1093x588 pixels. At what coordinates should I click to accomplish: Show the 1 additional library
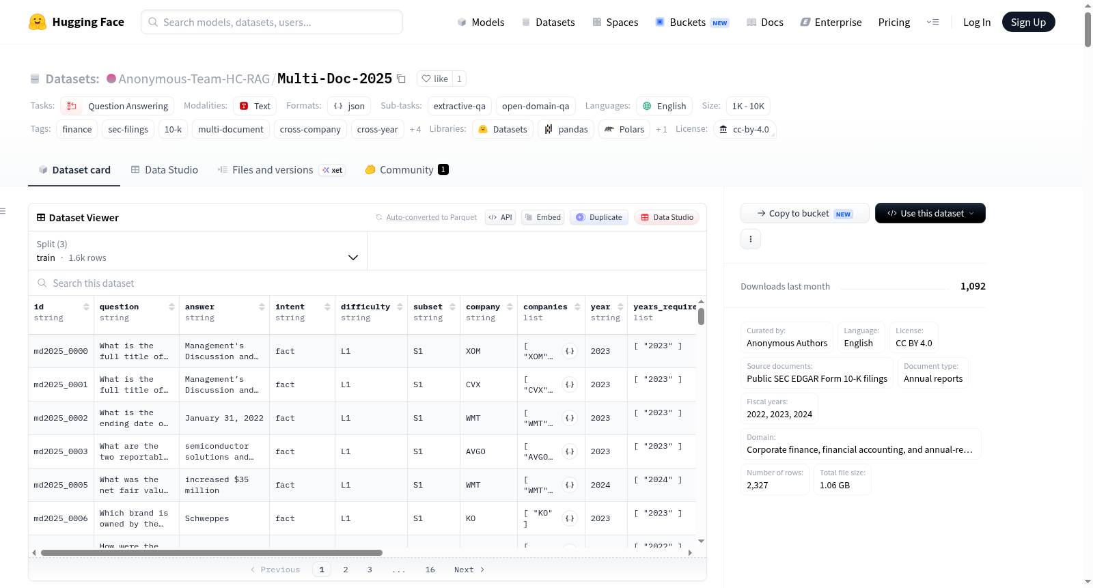pos(661,129)
